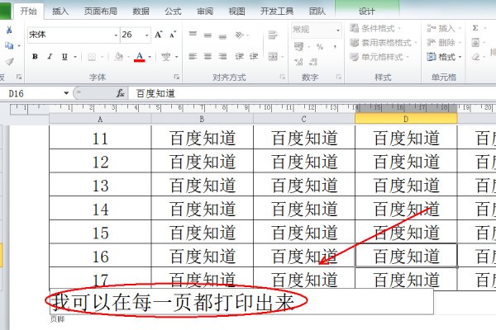Switch to the 公式 tab
The height and width of the screenshot is (330, 496).
(173, 12)
